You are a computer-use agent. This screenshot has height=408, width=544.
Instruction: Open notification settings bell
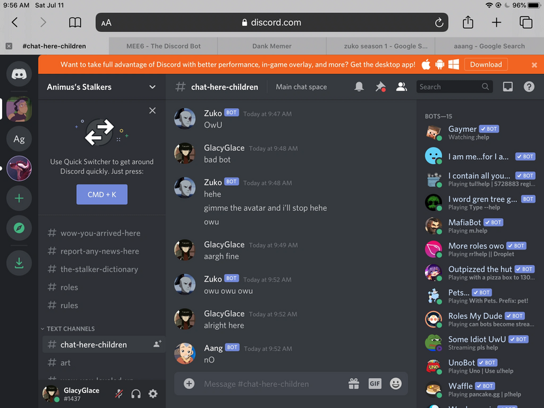click(x=359, y=87)
